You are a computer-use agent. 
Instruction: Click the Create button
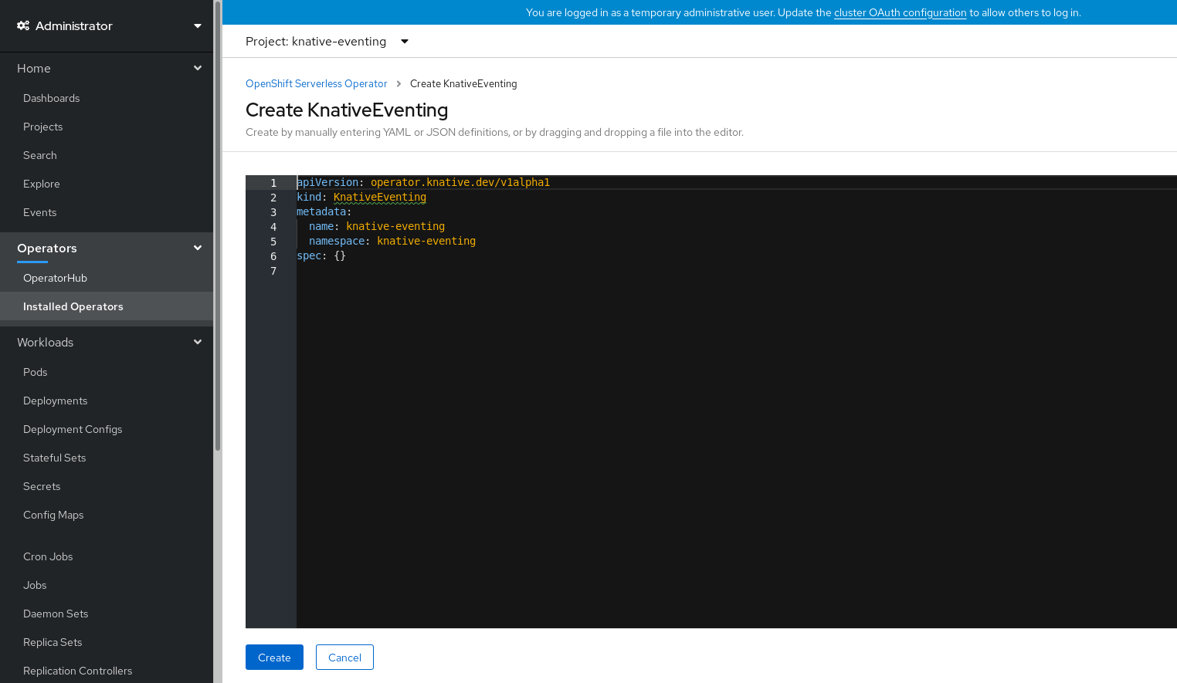click(x=274, y=658)
